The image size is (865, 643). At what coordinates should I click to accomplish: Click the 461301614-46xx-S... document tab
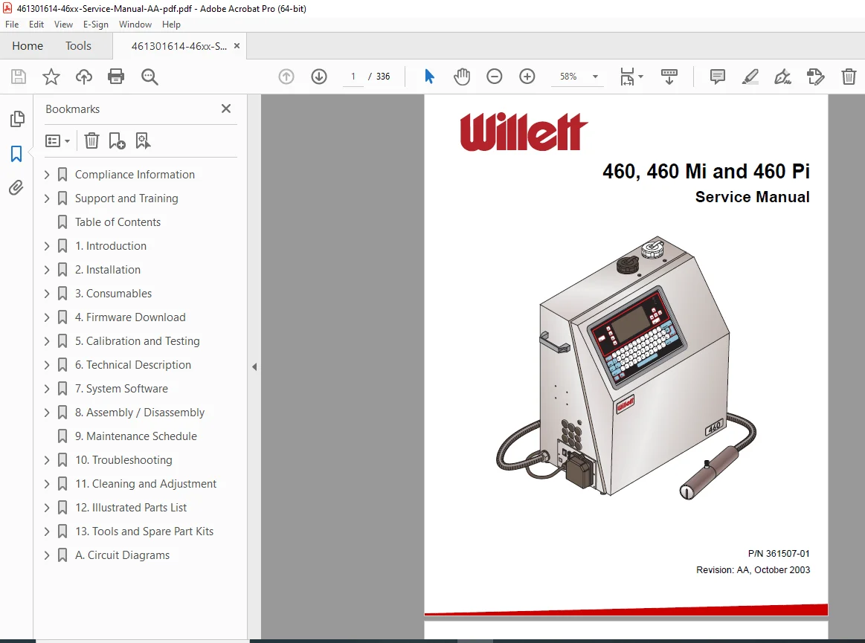tap(179, 46)
